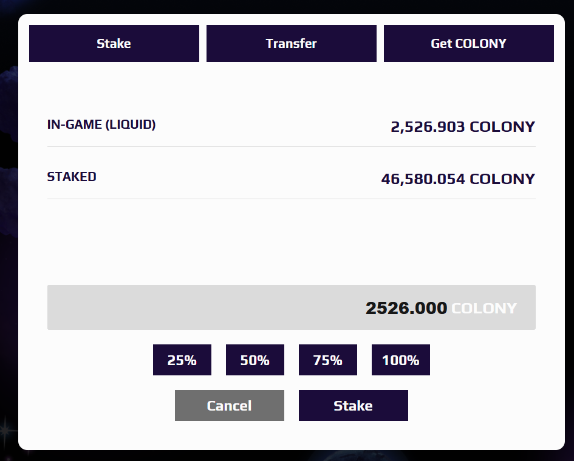Viewport: 574px width, 461px height.
Task: Choose the 50% amount preset
Action: (x=255, y=360)
